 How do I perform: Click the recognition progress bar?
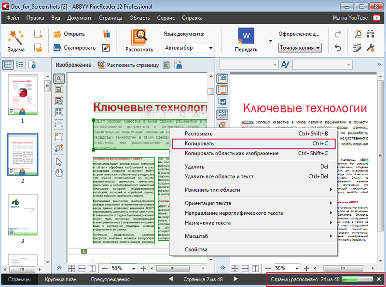(x=358, y=279)
